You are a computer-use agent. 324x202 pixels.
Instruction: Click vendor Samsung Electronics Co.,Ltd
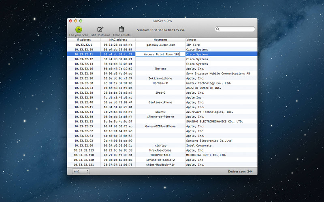point(209,141)
